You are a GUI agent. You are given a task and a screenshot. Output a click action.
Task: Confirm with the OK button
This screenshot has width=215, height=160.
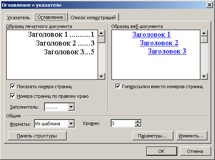pyautogui.click(x=162, y=151)
